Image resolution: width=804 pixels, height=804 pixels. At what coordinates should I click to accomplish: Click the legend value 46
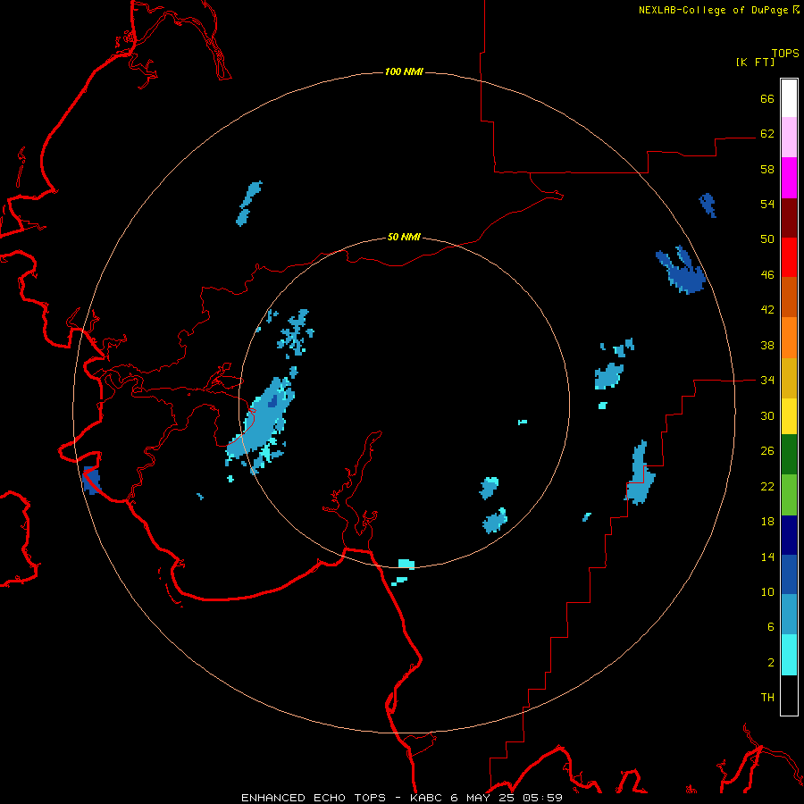click(x=767, y=275)
